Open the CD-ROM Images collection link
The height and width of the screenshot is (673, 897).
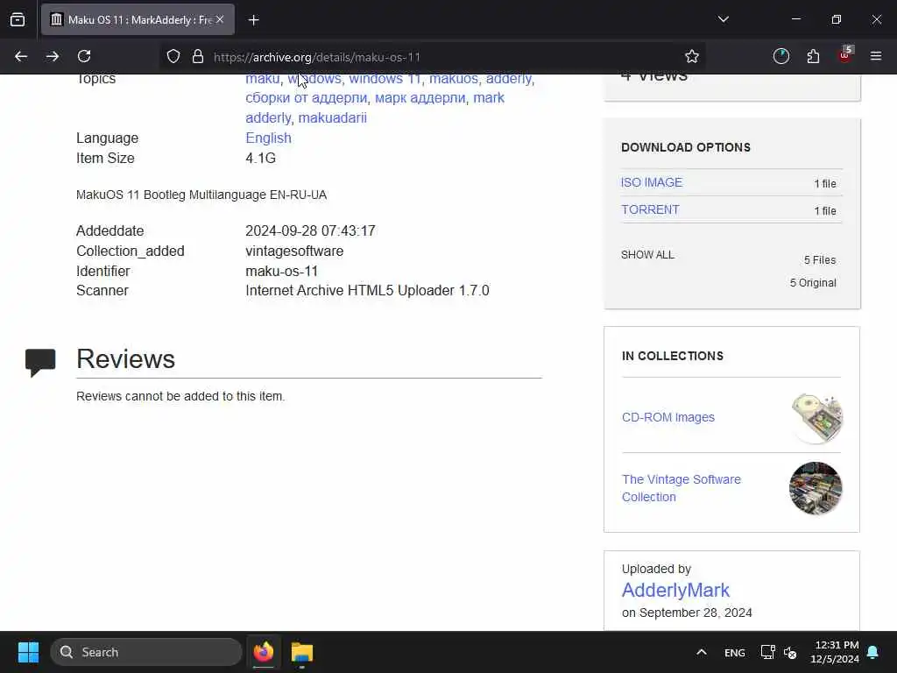[x=668, y=417]
